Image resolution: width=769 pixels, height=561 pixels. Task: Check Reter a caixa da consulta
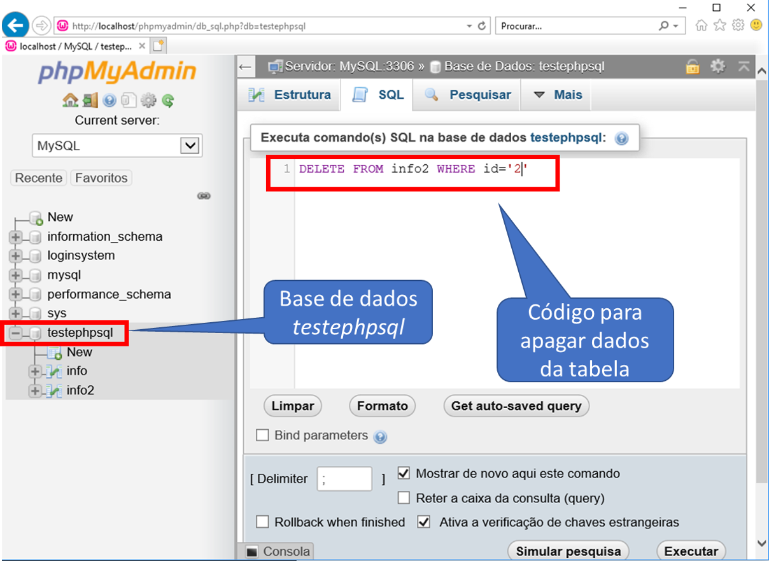coord(404,498)
